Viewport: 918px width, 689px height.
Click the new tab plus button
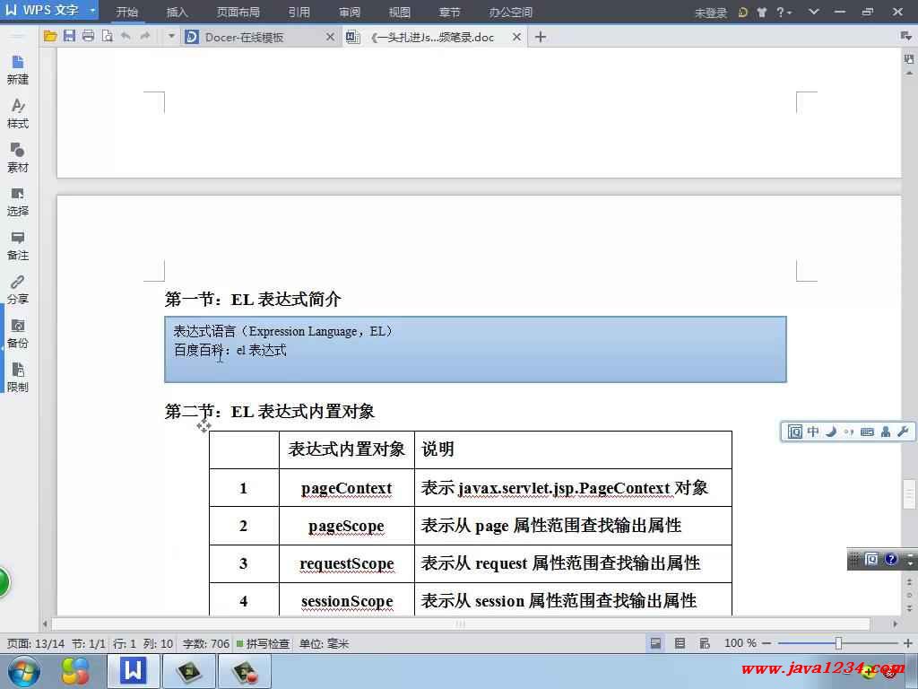point(540,37)
